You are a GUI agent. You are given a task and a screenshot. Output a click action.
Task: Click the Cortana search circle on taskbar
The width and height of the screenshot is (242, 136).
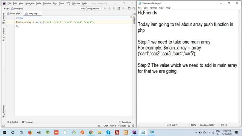tap(12, 132)
